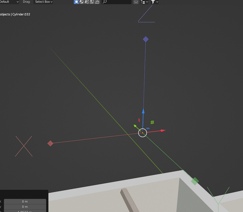Click the magnifier search field in the header

116,2
